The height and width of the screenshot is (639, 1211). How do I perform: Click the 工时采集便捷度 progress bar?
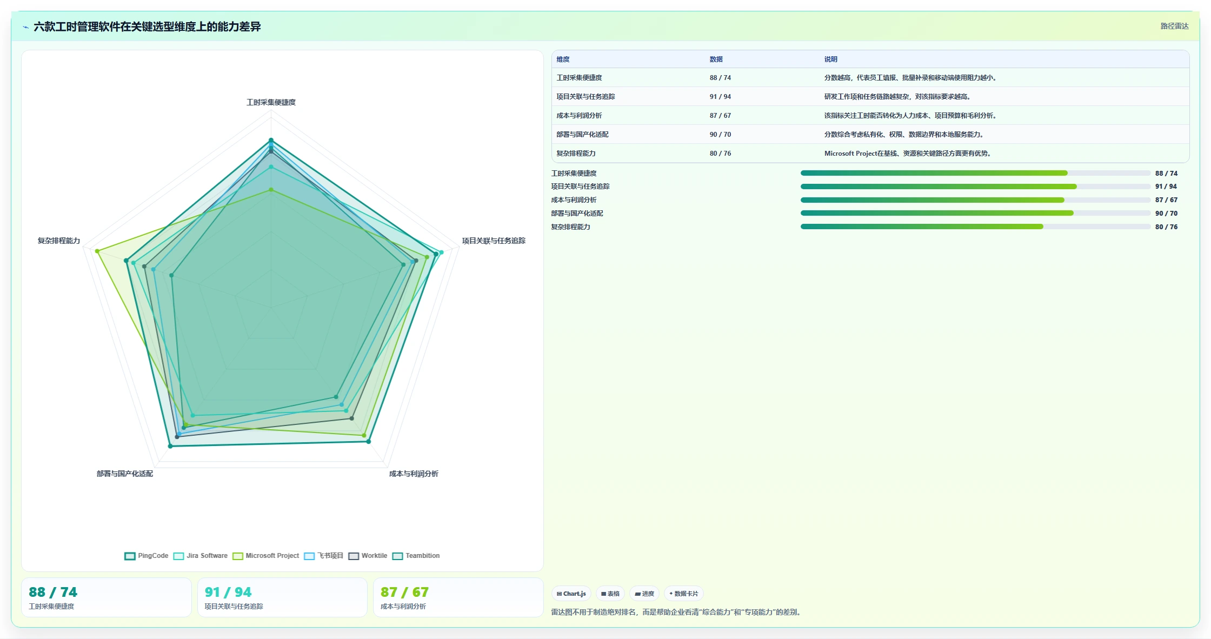coord(975,173)
